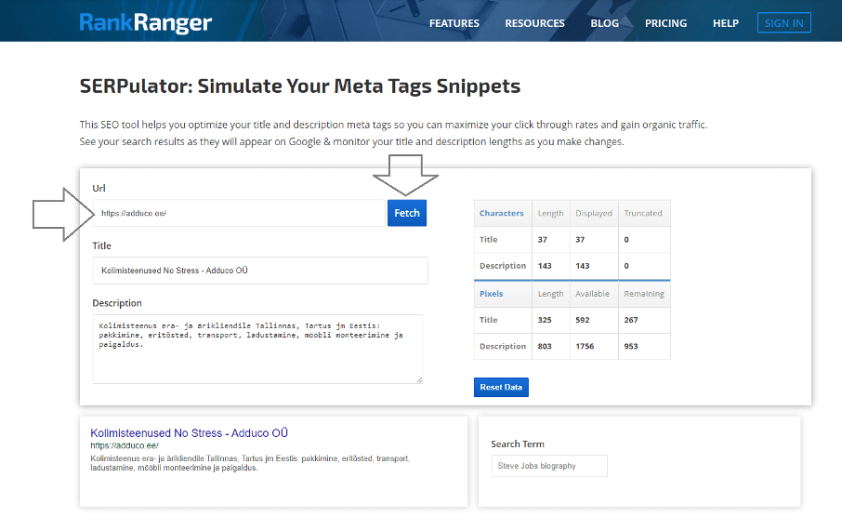Click inside the Description text area
842x530 pixels.
[257, 349]
